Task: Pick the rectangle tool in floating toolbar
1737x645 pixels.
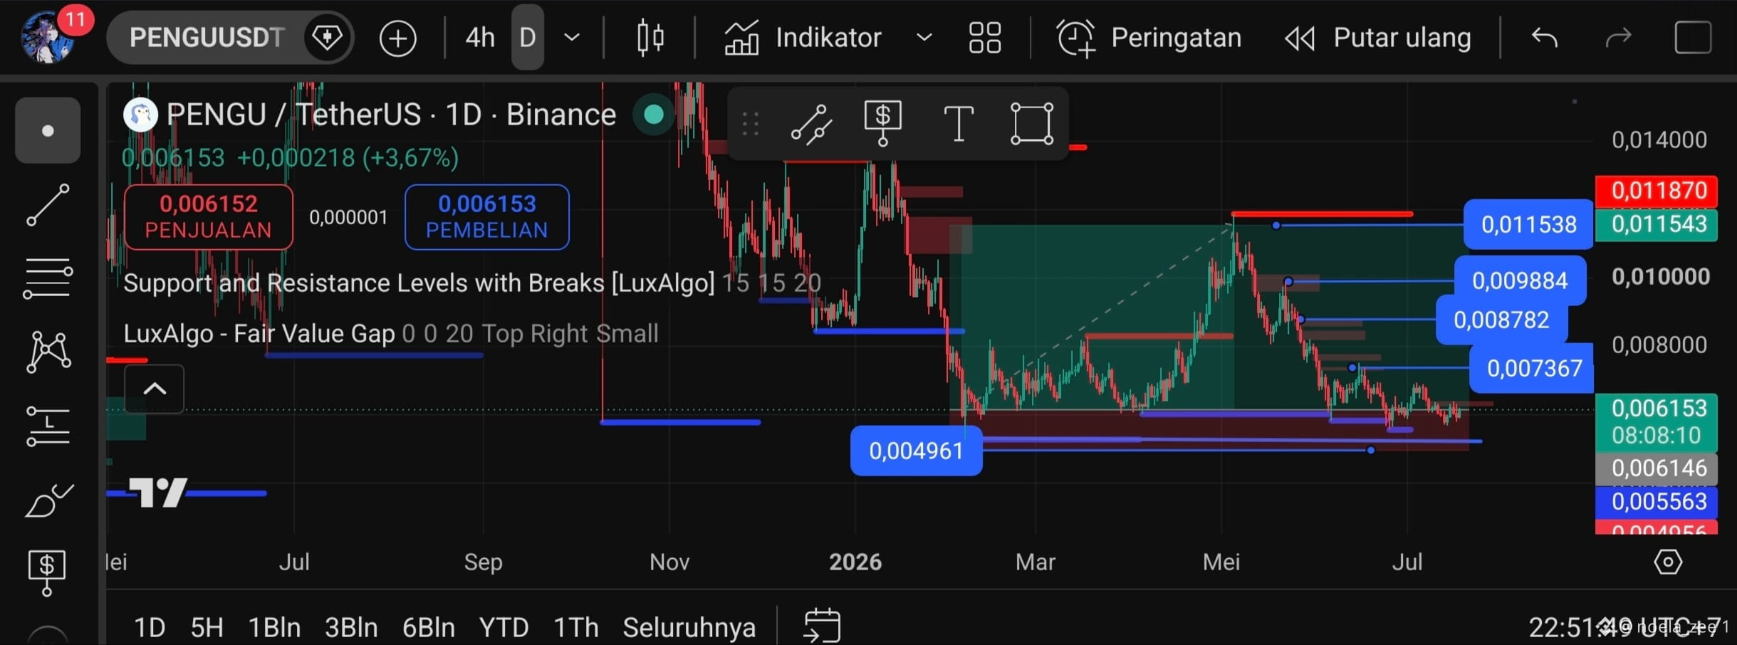Action: tap(1032, 124)
